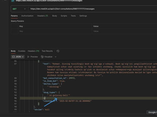Open the response history icon
The height and width of the screenshot is (117, 157).
point(58,51)
